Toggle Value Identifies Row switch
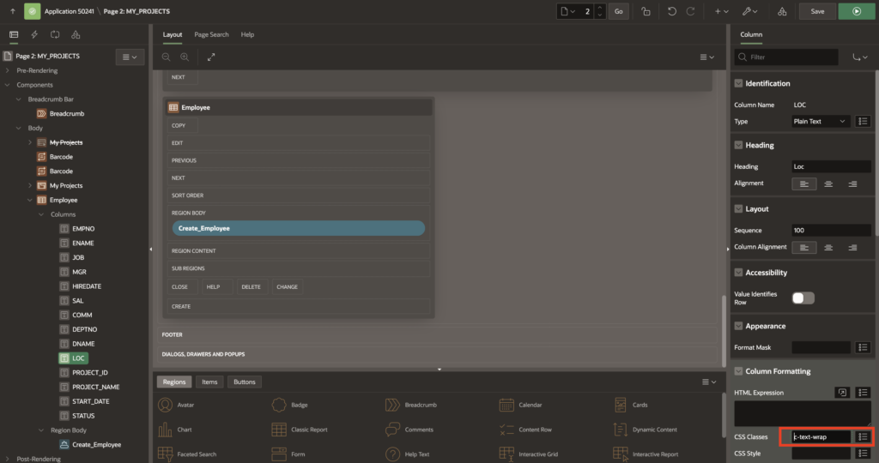Viewport: 879px width, 463px height. [803, 298]
